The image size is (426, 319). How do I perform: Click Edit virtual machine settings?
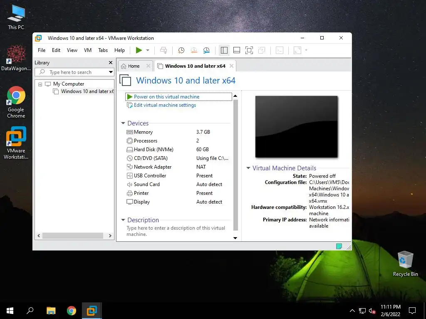coord(165,105)
